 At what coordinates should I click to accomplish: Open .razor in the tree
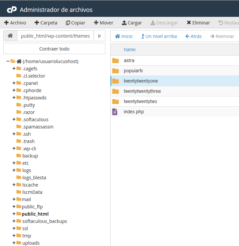(28, 112)
